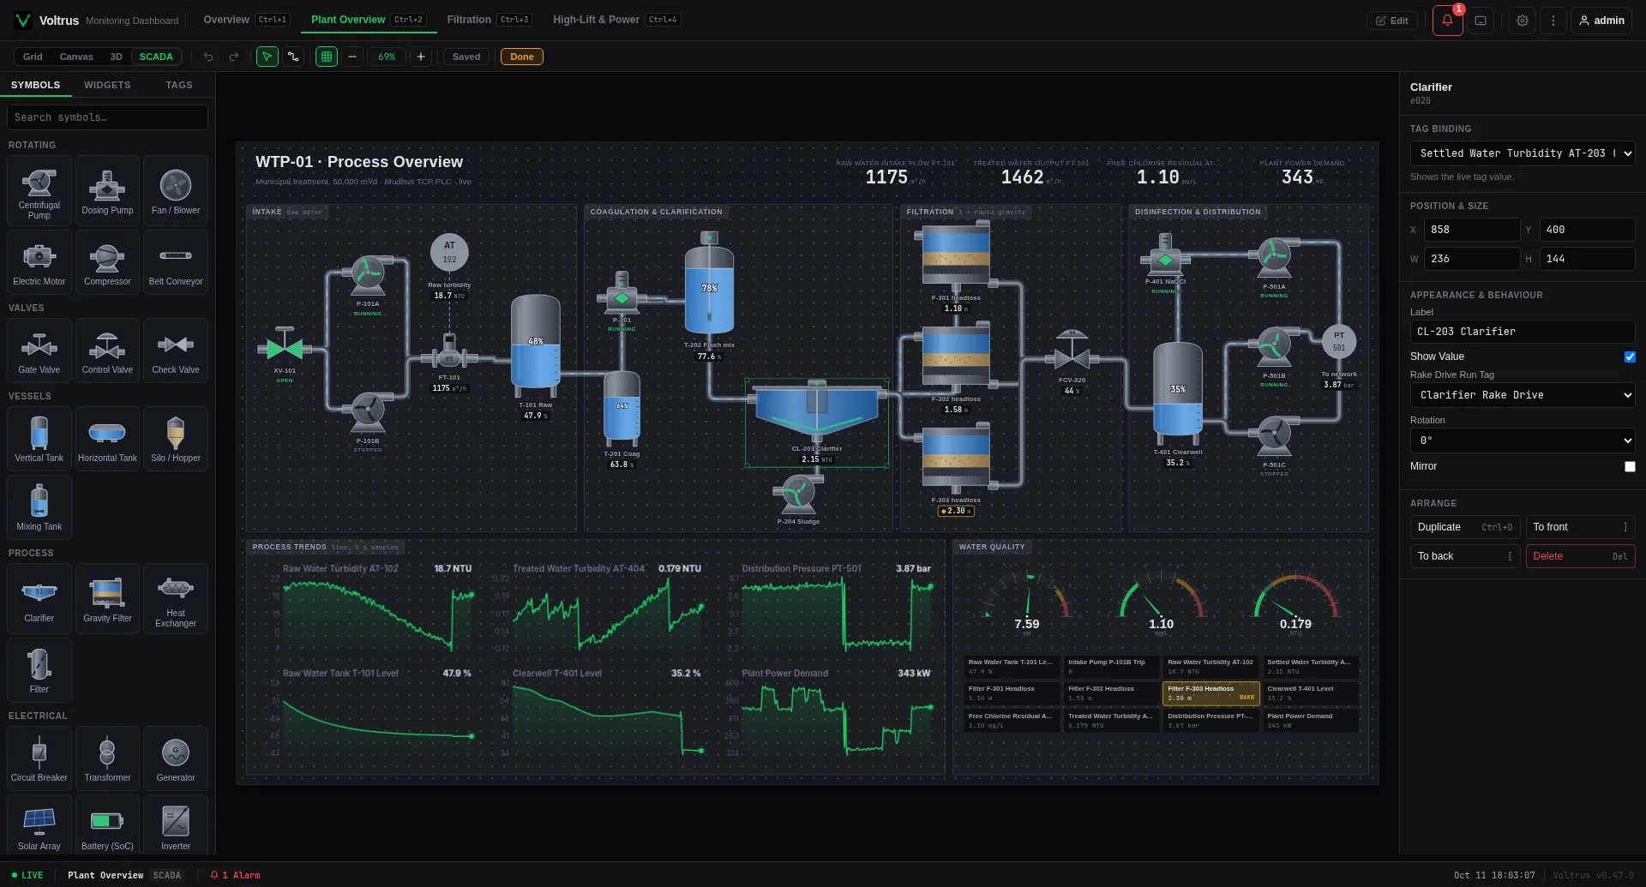This screenshot has width=1646, height=887.
Task: Pick the Vertical Tank symbol
Action: point(39,439)
